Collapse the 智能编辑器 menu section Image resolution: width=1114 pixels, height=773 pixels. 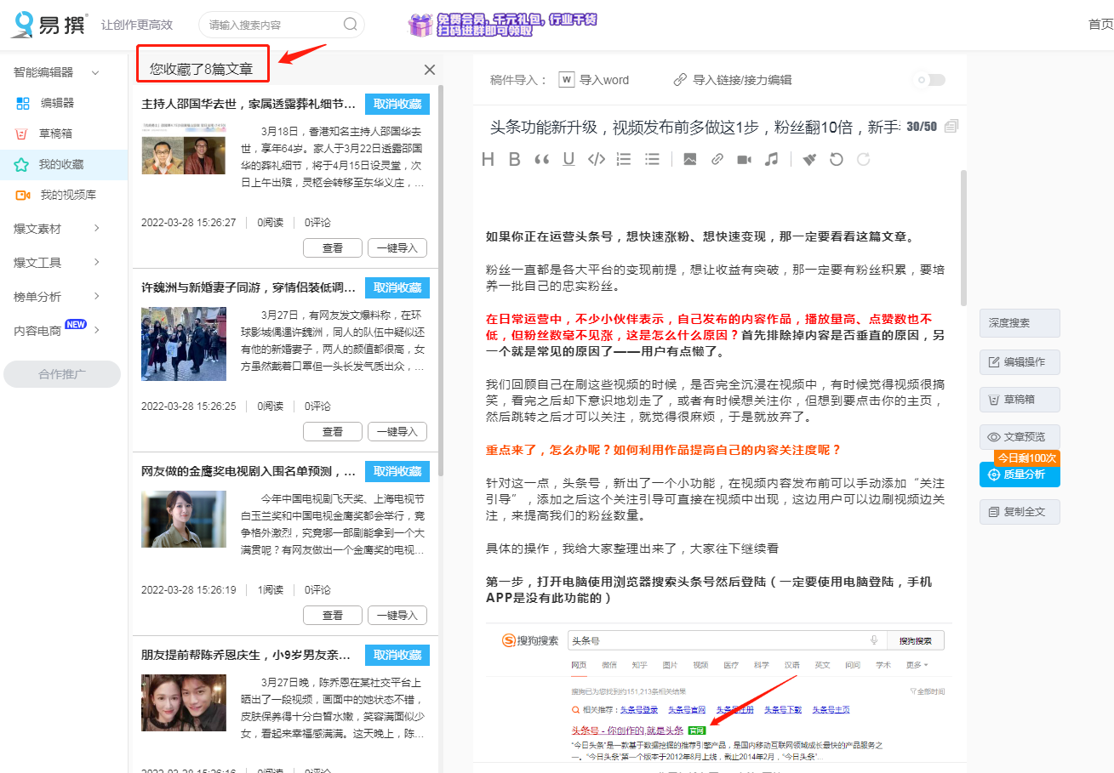click(x=95, y=72)
